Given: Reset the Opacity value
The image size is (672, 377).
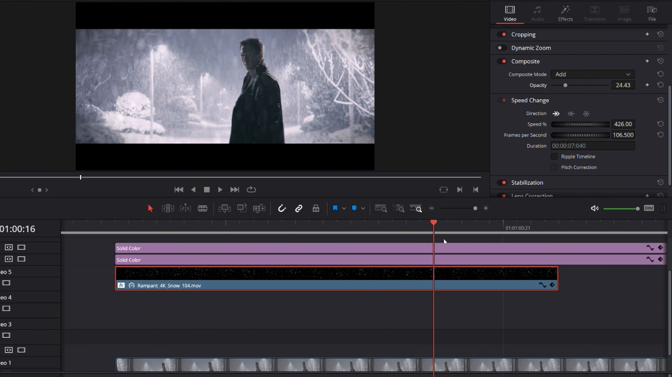Looking at the screenshot, I should (x=660, y=85).
